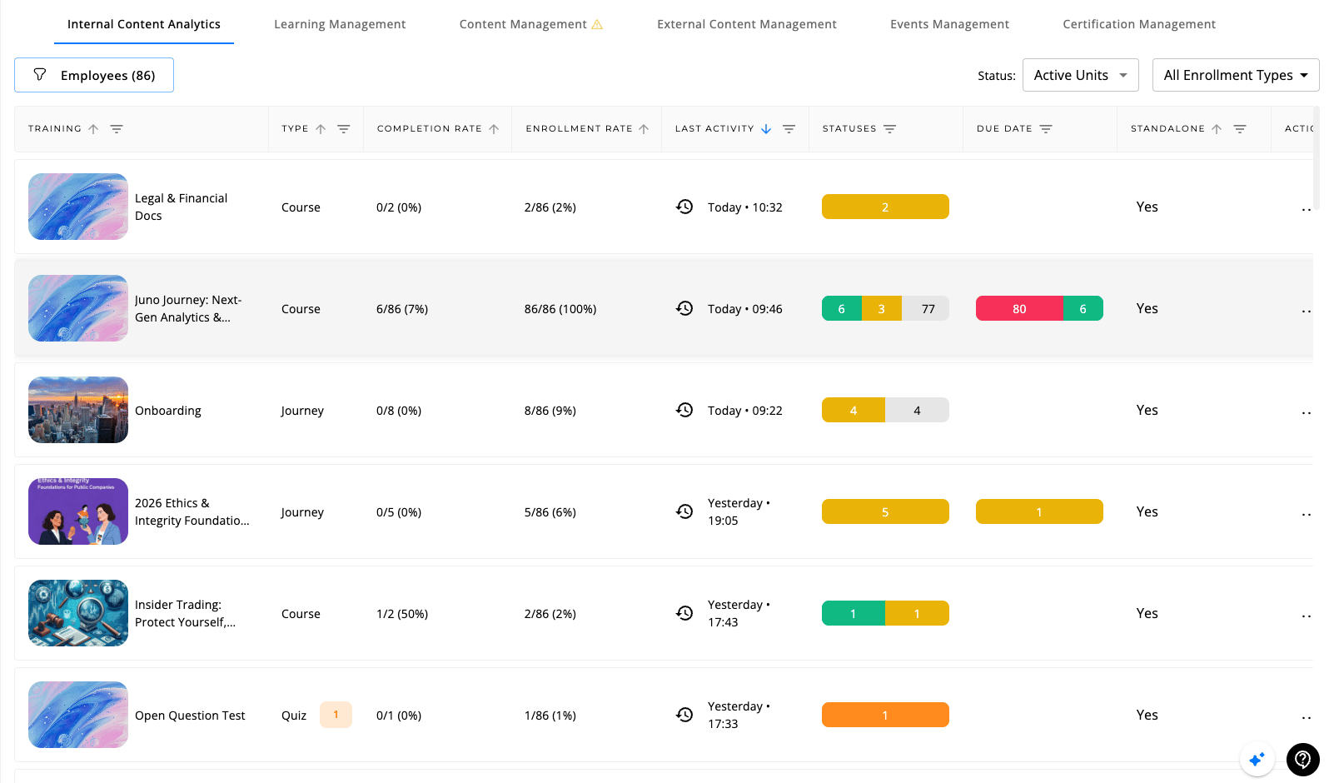Switch to Learning Management tab
The height and width of the screenshot is (783, 1329).
coord(340,24)
